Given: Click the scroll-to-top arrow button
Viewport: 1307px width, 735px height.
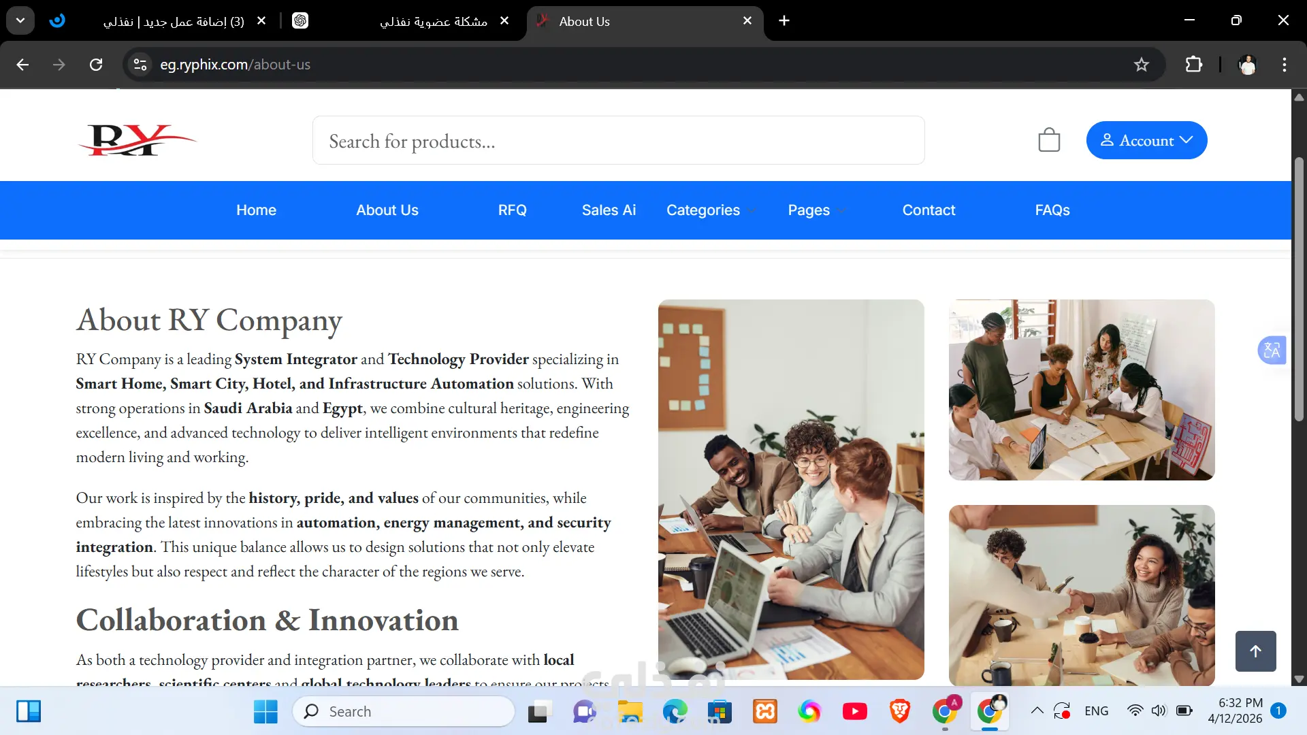Looking at the screenshot, I should click(x=1256, y=651).
